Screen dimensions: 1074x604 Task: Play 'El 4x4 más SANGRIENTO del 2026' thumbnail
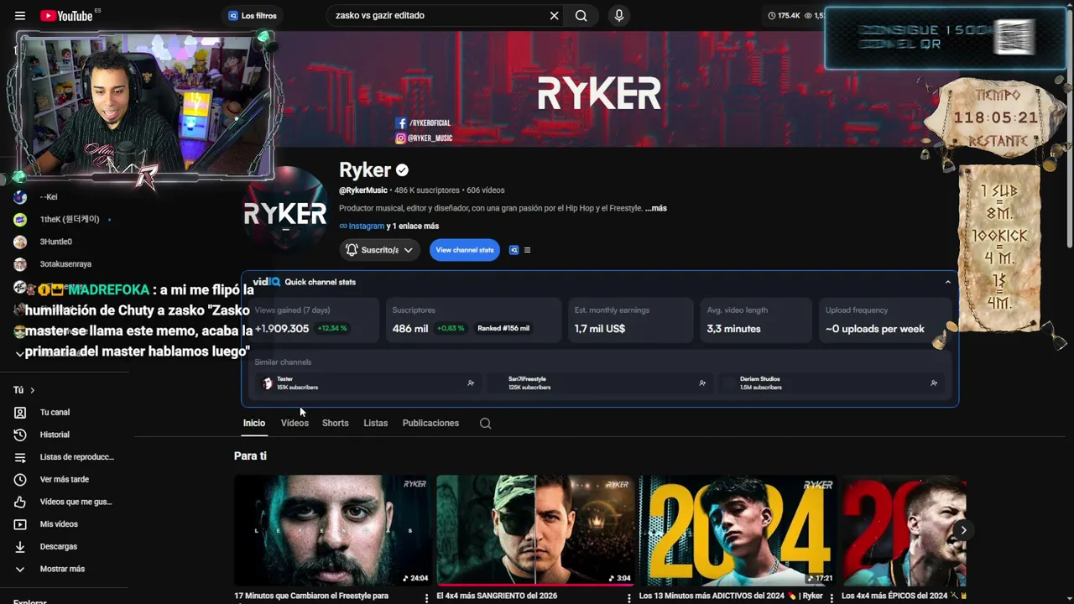pos(535,530)
